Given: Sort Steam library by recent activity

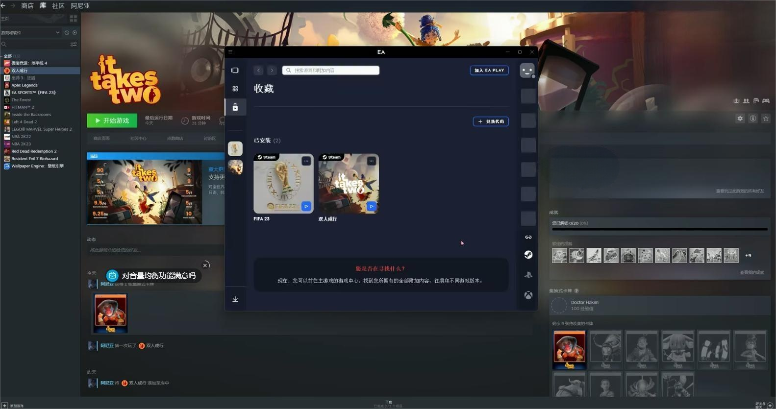Looking at the screenshot, I should [67, 33].
